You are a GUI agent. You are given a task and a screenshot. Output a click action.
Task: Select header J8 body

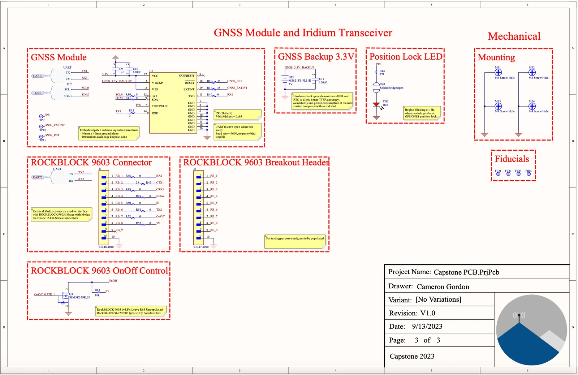coord(199,207)
